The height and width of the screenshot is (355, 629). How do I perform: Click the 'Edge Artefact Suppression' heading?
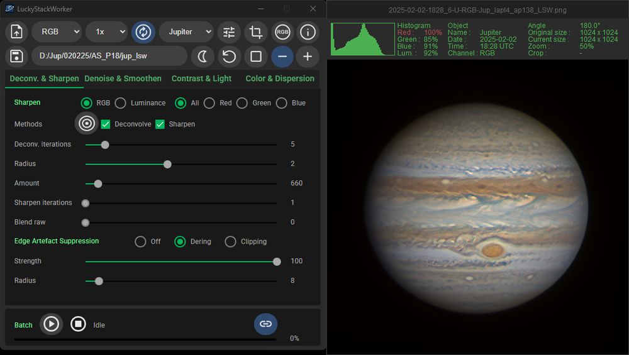pos(57,241)
